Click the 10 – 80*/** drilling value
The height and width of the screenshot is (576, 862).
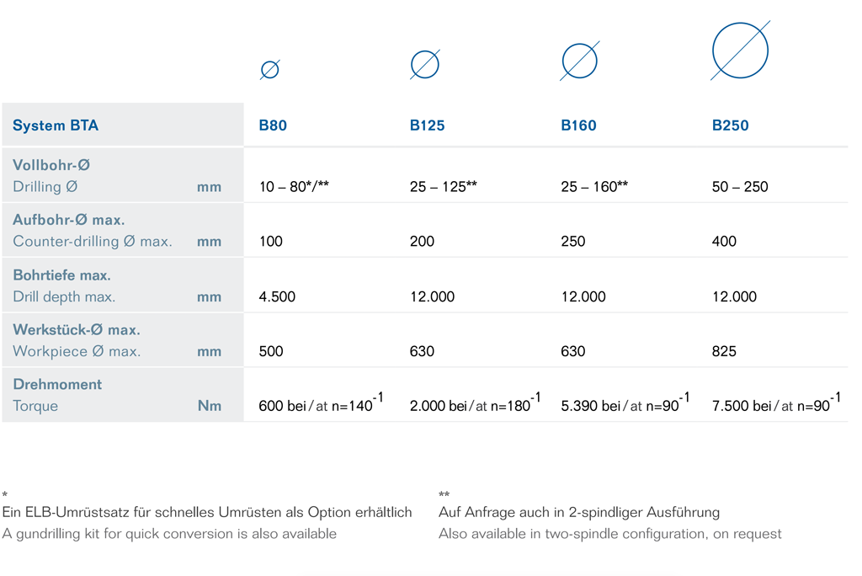294,186
